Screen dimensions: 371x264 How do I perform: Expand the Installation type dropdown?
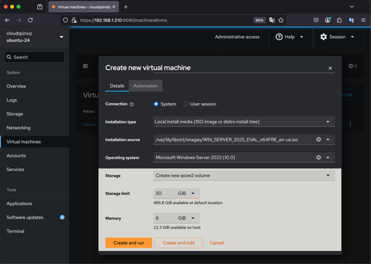pyautogui.click(x=244, y=122)
